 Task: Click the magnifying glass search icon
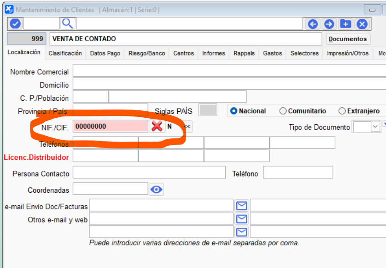click(x=67, y=24)
